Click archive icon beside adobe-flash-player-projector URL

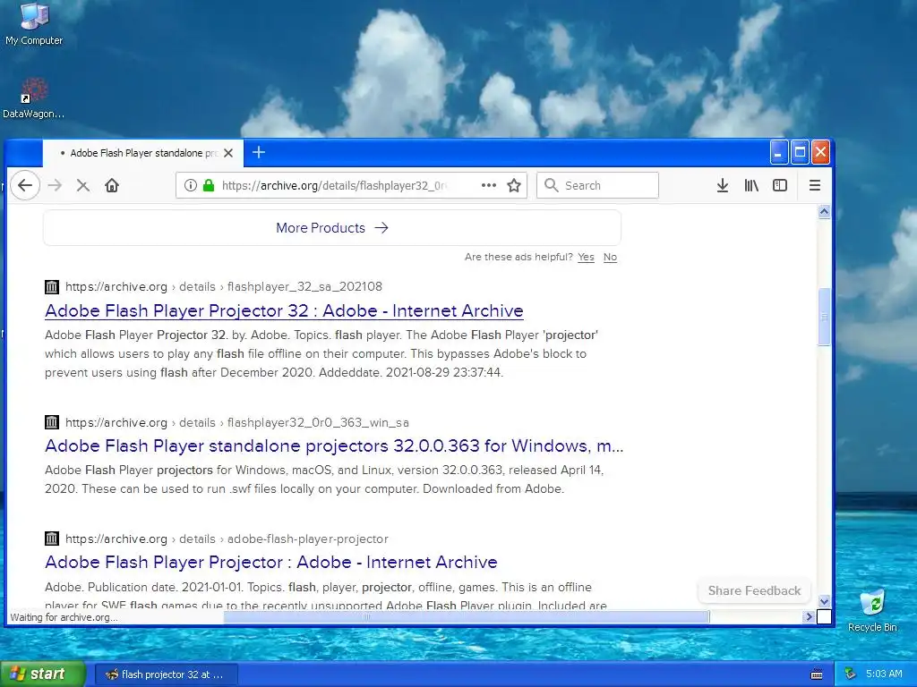pos(52,539)
